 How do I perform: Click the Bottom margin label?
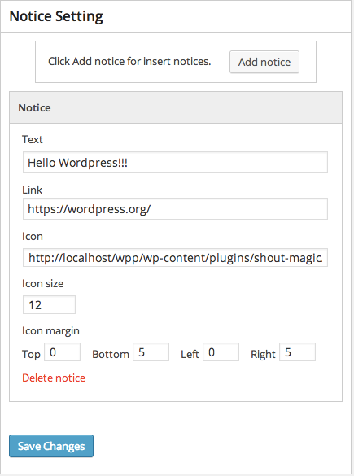click(x=111, y=354)
